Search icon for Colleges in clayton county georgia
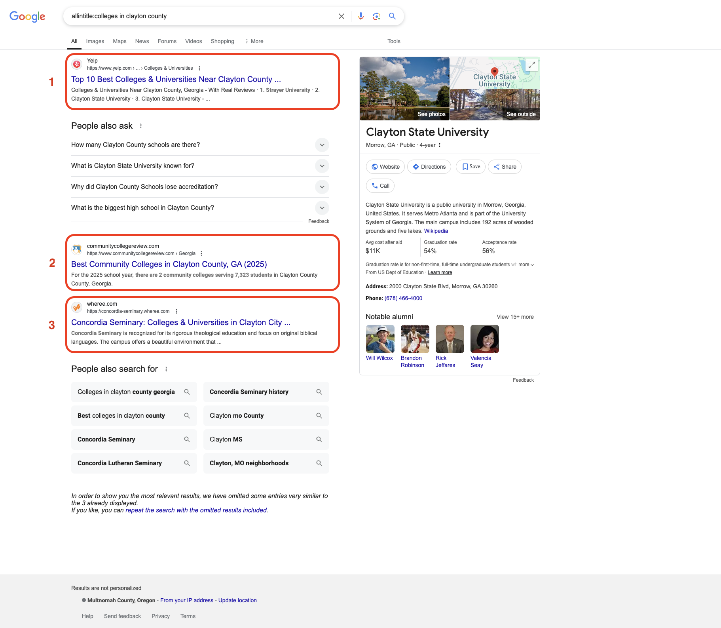Image resolution: width=721 pixels, height=628 pixels. point(187,392)
